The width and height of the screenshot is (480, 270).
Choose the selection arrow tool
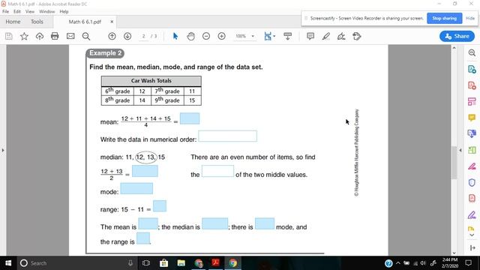coord(175,36)
